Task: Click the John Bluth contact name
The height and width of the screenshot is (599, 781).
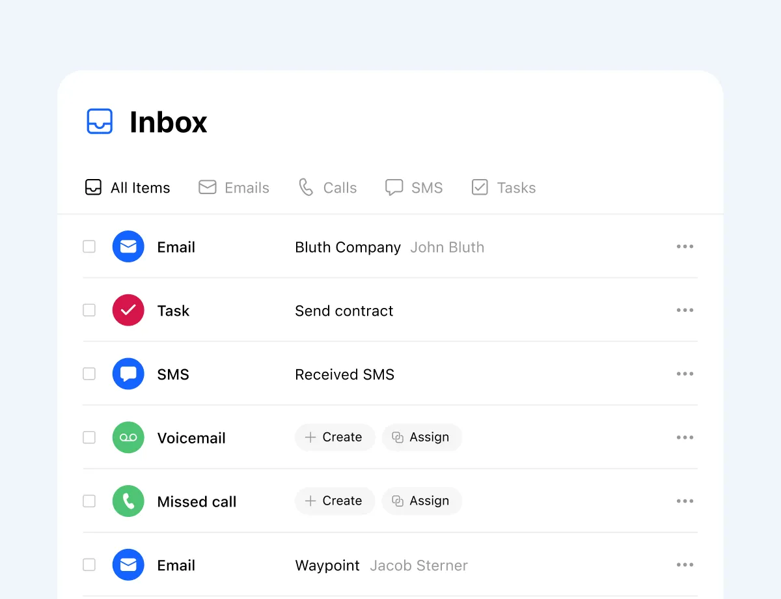Action: 447,247
